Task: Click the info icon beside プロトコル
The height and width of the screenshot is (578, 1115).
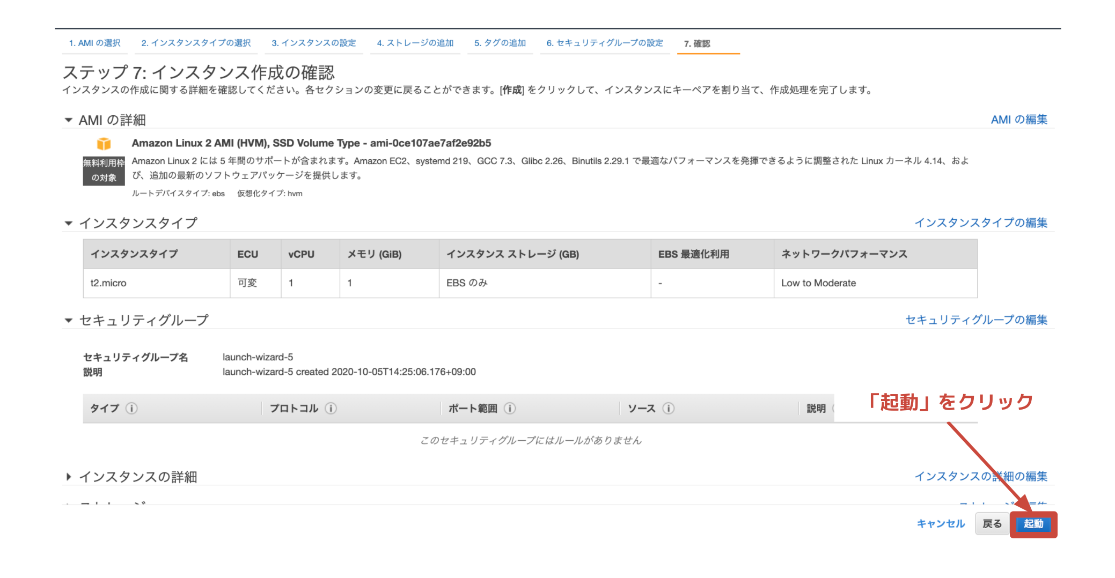Action: (x=331, y=409)
